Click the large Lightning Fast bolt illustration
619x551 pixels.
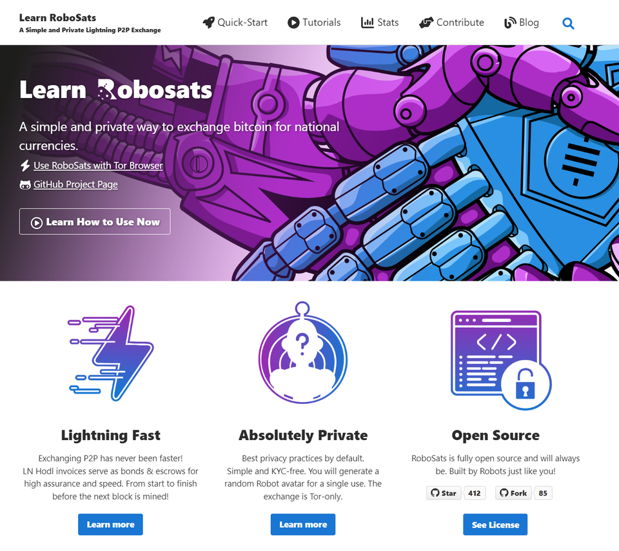coord(111,353)
